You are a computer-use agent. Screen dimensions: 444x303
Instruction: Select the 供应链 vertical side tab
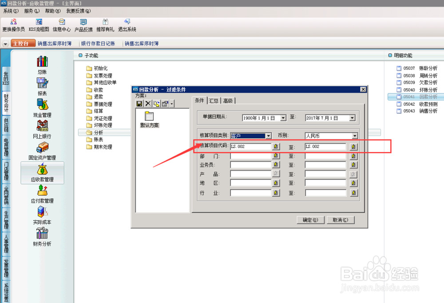point(6,125)
